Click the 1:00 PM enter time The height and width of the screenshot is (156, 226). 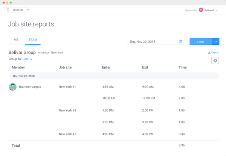[108, 111]
